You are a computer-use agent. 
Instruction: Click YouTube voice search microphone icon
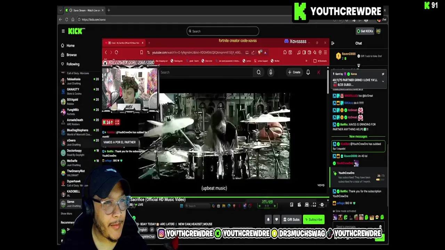(x=270, y=72)
